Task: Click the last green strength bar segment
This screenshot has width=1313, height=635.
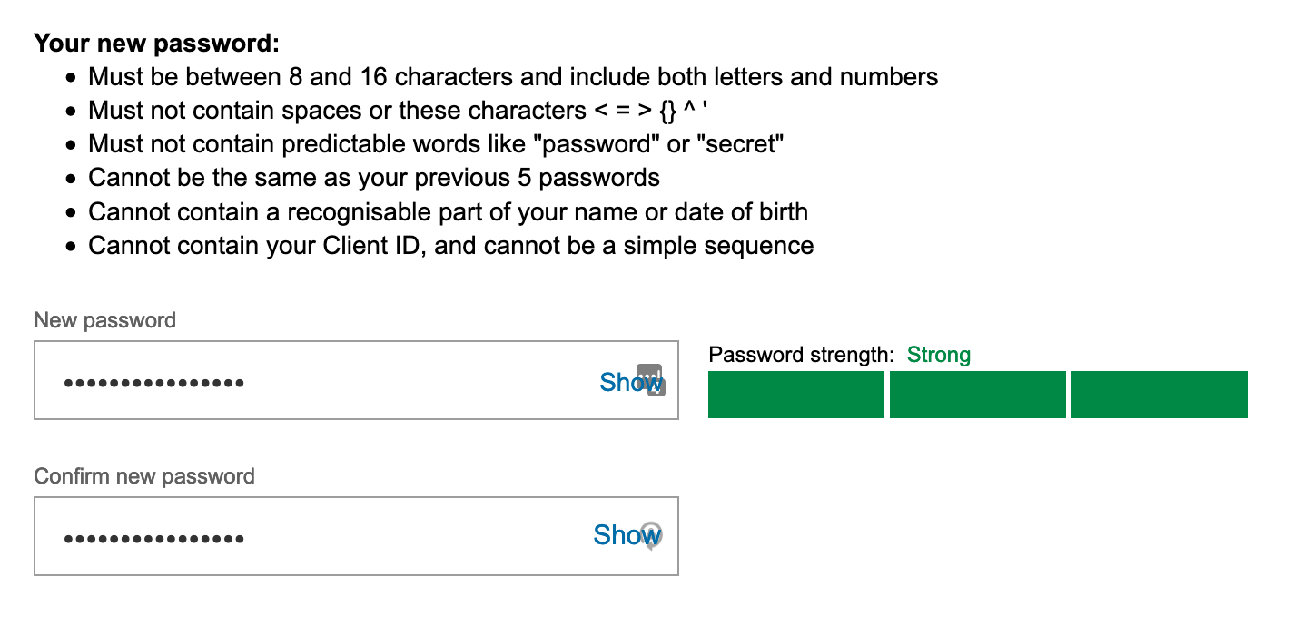Action: click(x=1160, y=395)
